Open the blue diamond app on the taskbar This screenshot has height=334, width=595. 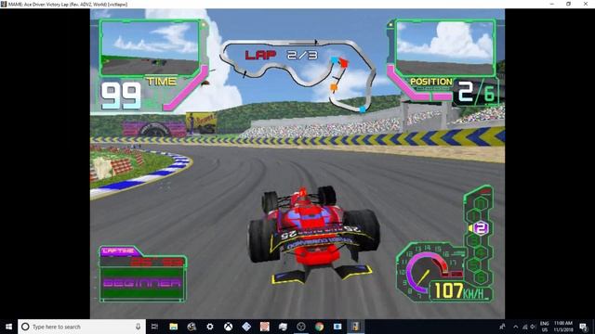click(x=246, y=327)
